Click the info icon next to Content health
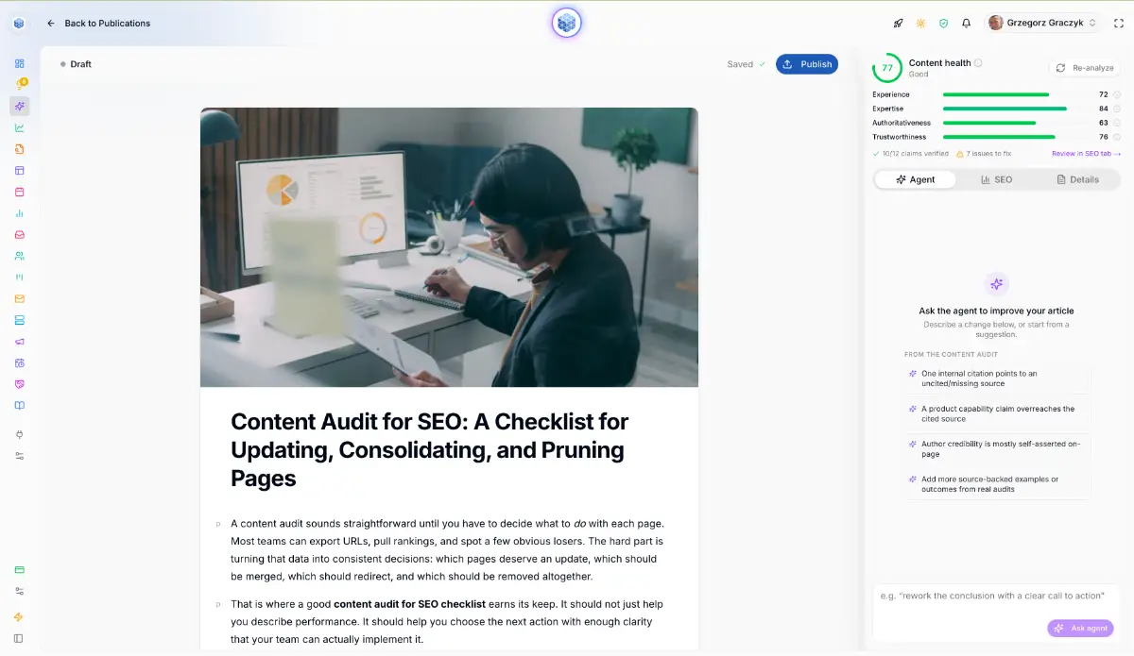Screen dimensions: 1134x656 (978, 63)
